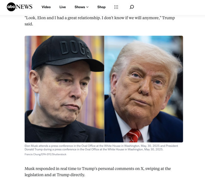Click the text 'legislation and at Trump directly.'
Screen dimensions: 205x181
pyautogui.click(x=55, y=175)
